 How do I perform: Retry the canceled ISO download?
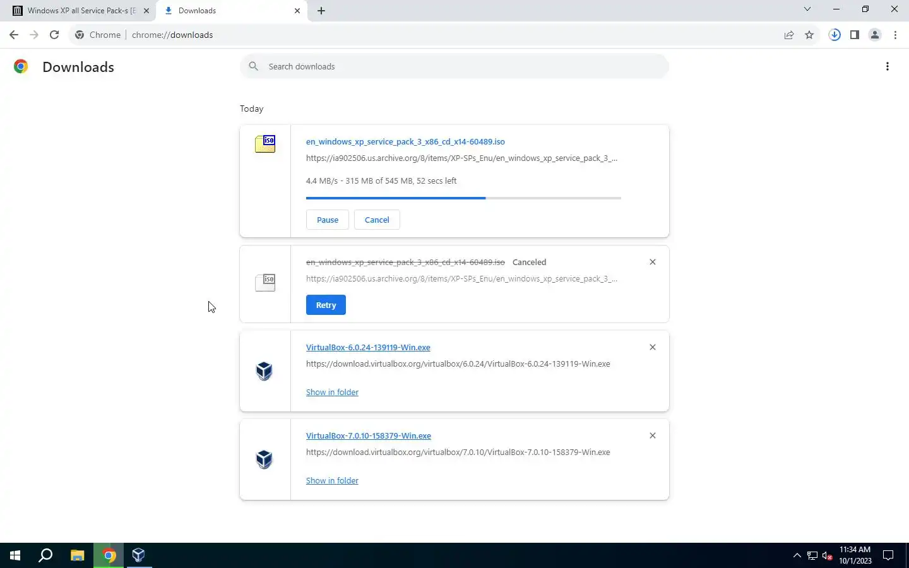pos(326,305)
